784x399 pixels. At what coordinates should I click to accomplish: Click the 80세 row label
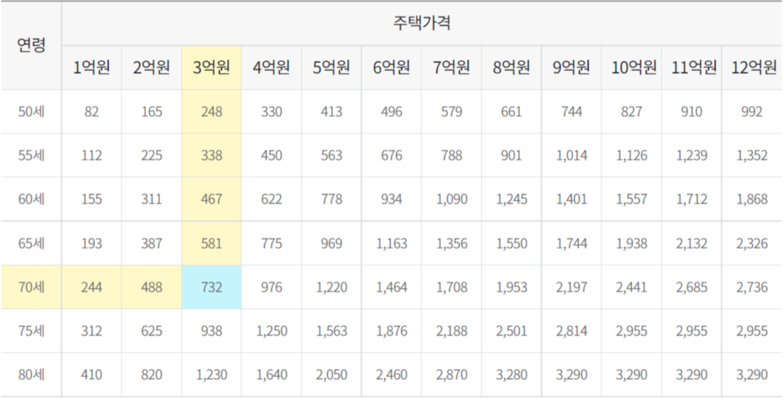click(30, 375)
